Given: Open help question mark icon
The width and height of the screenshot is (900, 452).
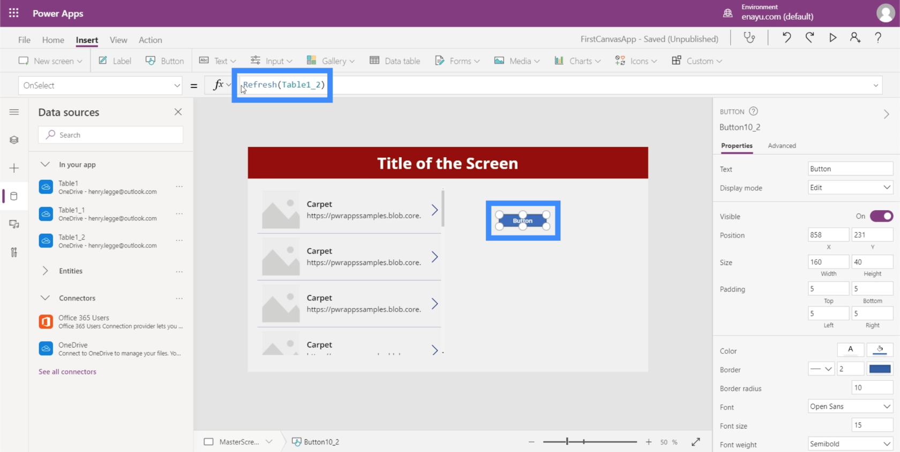Looking at the screenshot, I should [x=878, y=37].
